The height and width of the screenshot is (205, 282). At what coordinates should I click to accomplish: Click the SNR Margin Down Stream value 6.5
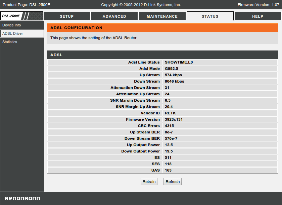pos(168,100)
